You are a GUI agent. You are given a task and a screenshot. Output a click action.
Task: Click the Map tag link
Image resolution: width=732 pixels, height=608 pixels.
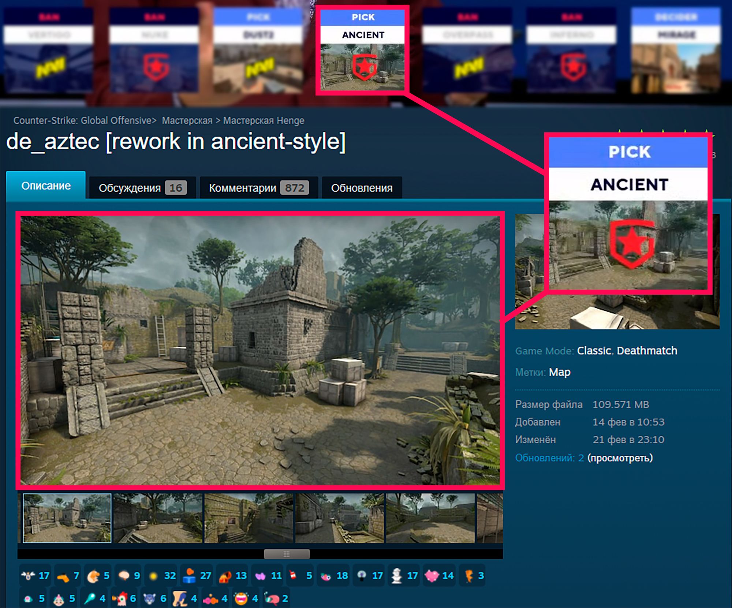click(x=560, y=372)
